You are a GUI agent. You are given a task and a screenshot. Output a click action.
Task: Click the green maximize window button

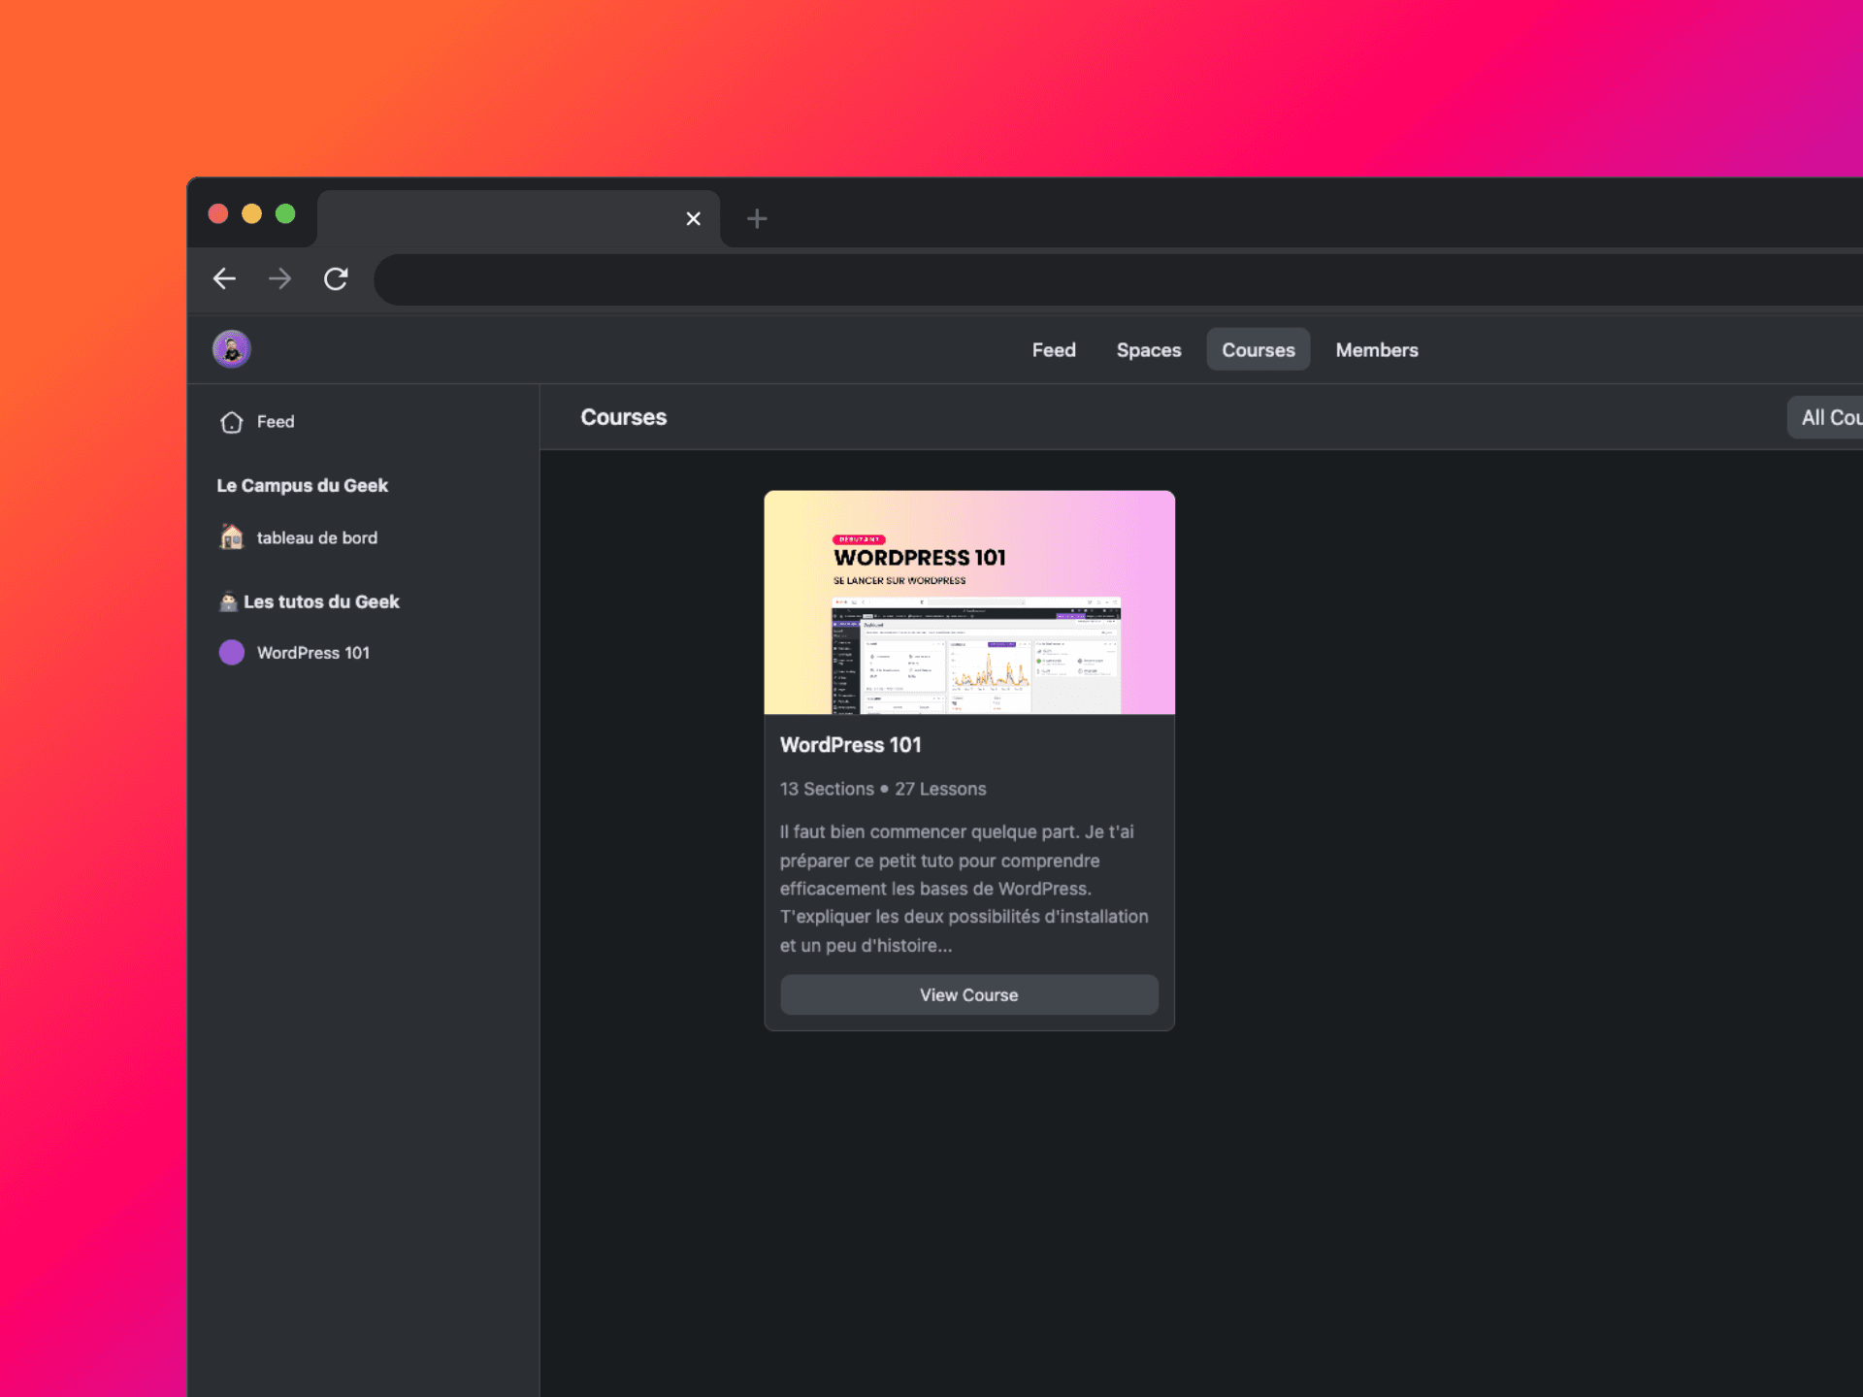point(285,213)
